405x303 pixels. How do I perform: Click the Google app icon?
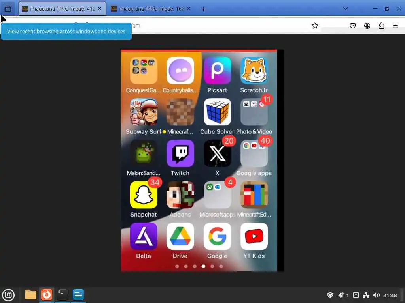click(x=217, y=237)
